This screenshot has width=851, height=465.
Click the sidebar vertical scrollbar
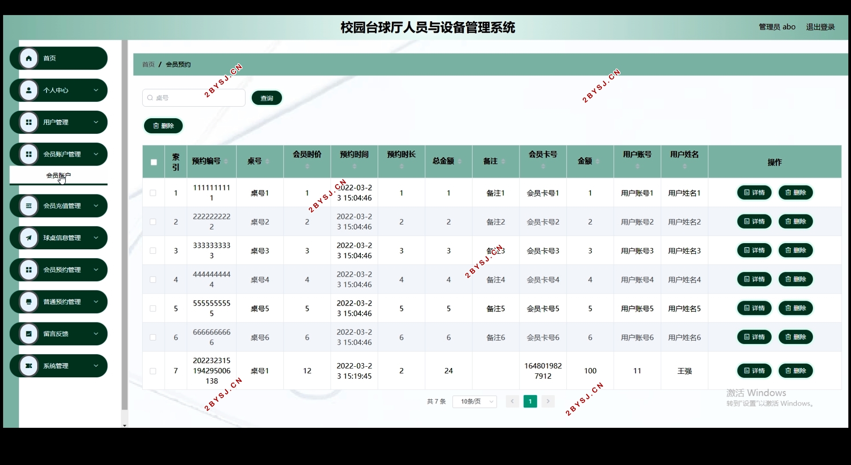[x=125, y=225]
